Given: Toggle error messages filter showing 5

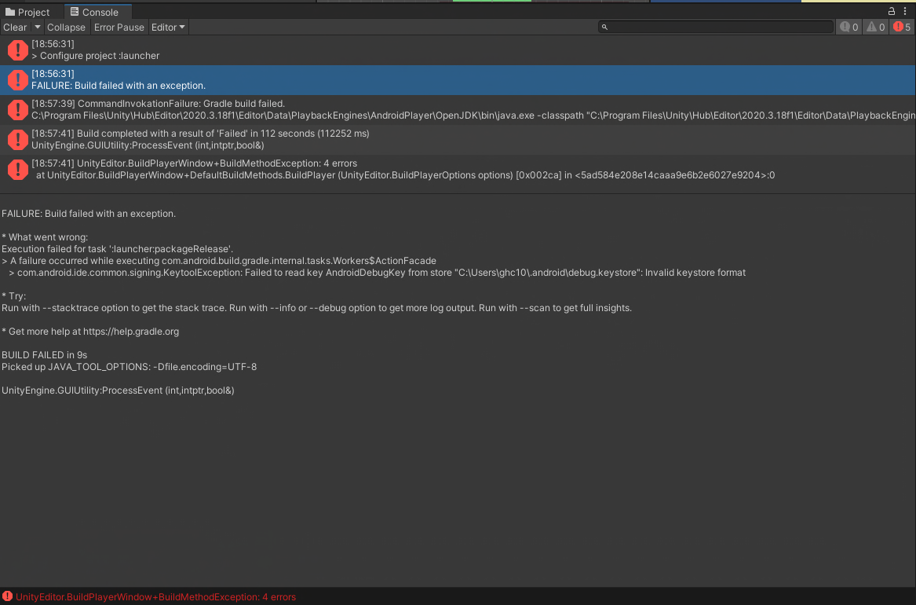Looking at the screenshot, I should [x=901, y=27].
